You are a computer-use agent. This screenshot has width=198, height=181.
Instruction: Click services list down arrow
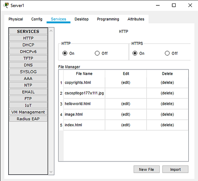click(51, 172)
